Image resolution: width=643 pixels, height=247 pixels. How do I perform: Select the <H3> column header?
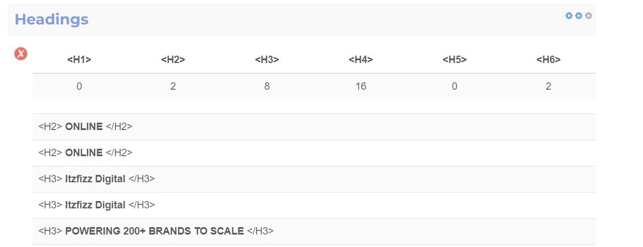click(267, 60)
